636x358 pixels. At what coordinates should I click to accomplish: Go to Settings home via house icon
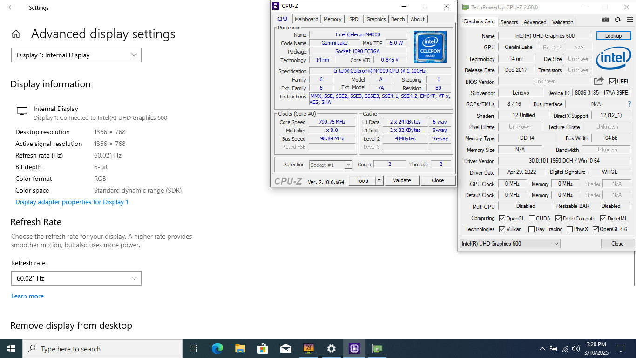click(16, 34)
